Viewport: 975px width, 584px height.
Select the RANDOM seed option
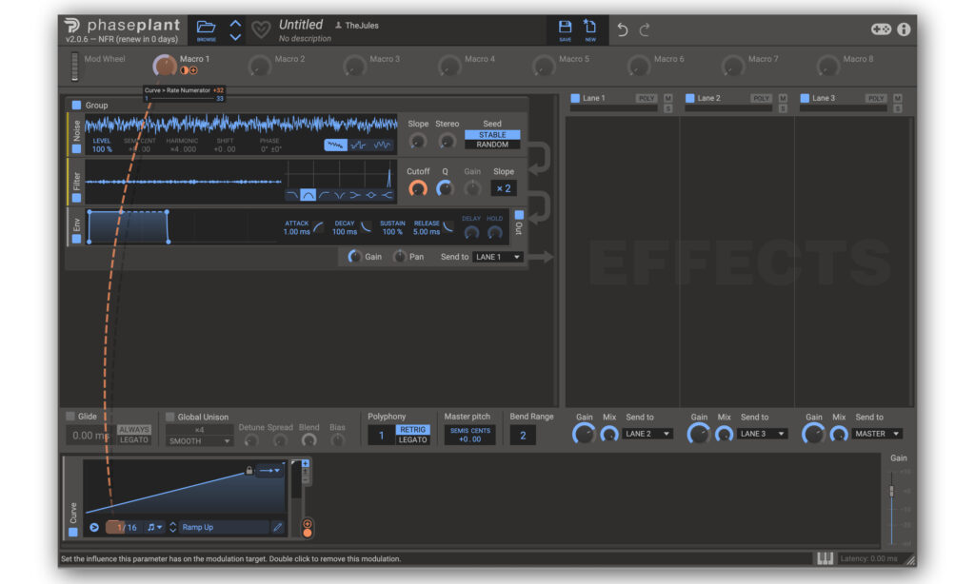[x=492, y=145]
